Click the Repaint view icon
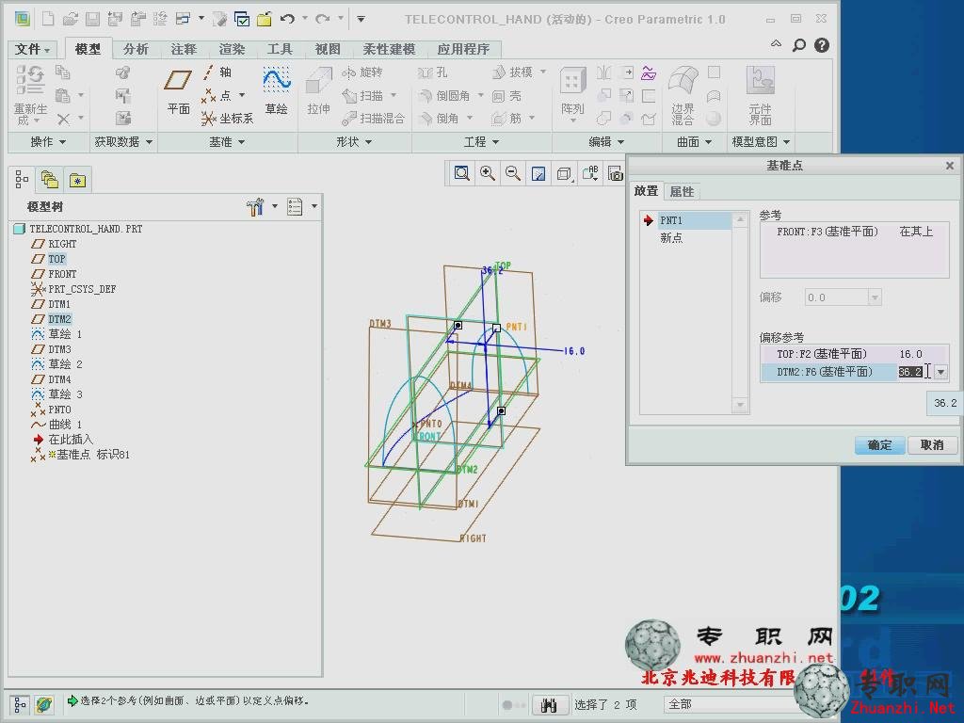Image resolution: width=964 pixels, height=723 pixels. pyautogui.click(x=538, y=173)
